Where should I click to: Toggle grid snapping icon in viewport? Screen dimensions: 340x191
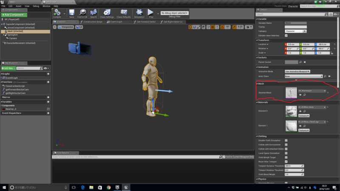coord(213,27)
